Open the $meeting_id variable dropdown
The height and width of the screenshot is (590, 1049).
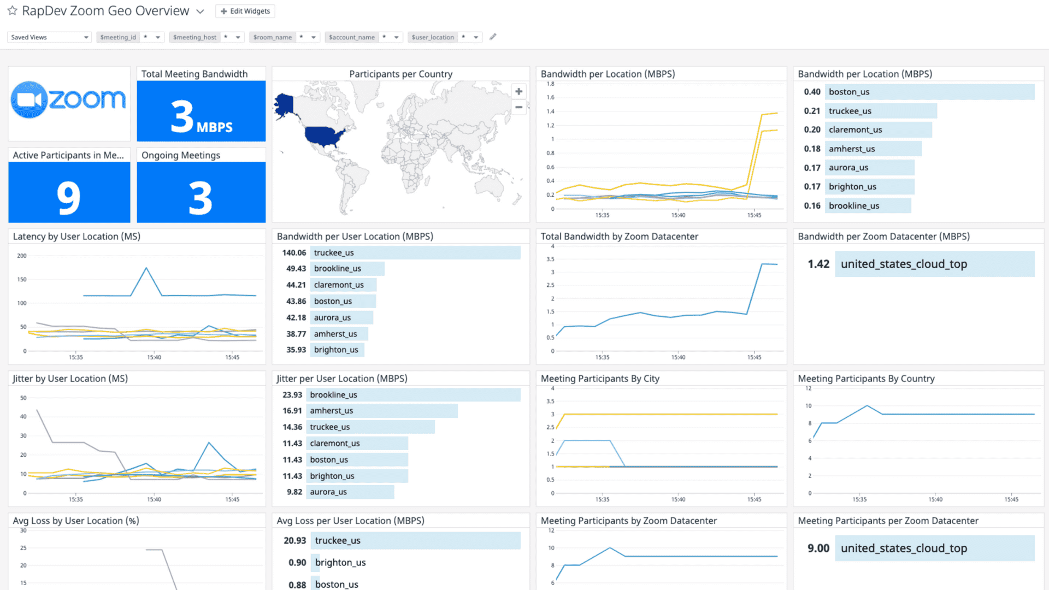click(157, 37)
